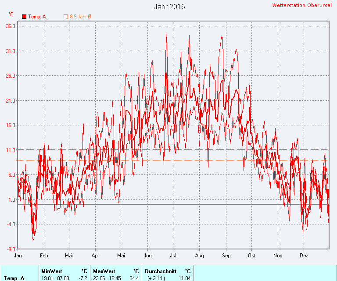Click the 'Wetterstation Oberursel' label
The height and width of the screenshot is (281, 337).
302,5
